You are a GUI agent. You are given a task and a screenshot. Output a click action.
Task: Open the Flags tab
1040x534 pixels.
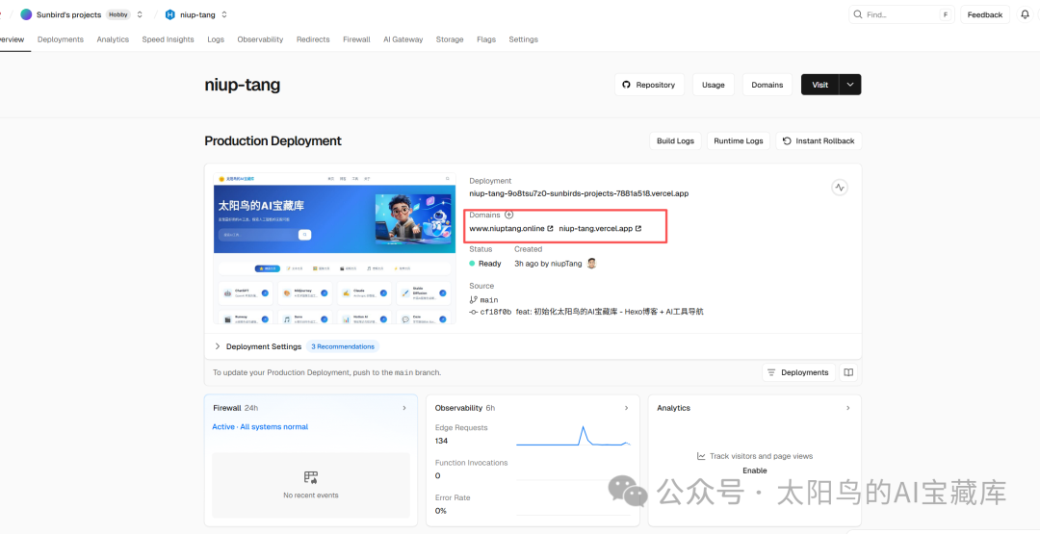click(x=486, y=39)
